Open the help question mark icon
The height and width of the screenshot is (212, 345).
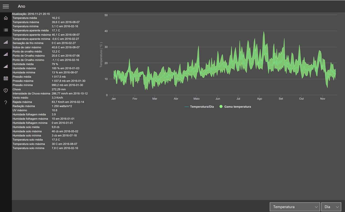6,103
